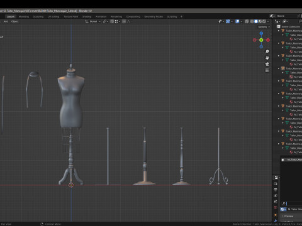Open the viewport shading options dropdown
The height and width of the screenshot is (226, 302).
268,21
